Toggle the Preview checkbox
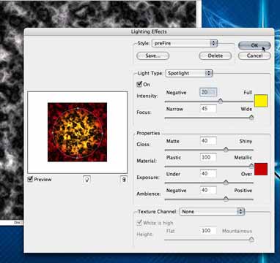 pos(30,179)
